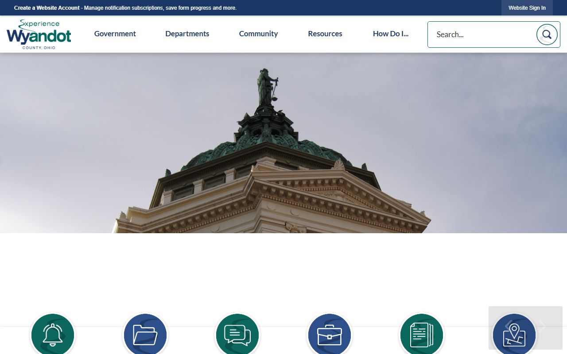Open the Resources navigation item
The height and width of the screenshot is (354, 567).
(325, 34)
